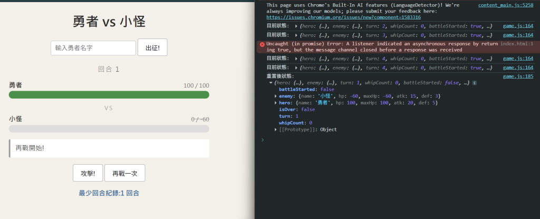Screen dimensions: 540x219
Task: Click the red error icon in console
Action: click(x=262, y=44)
